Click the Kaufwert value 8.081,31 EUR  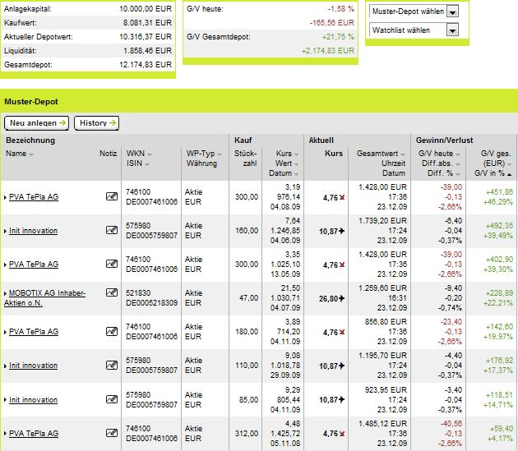[147, 23]
